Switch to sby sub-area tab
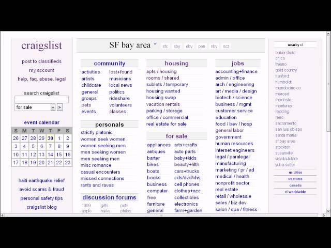 (x=177, y=47)
